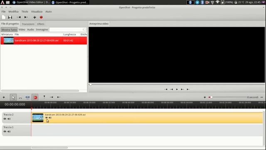Click the preview seek bar handle

[x=91, y=85]
